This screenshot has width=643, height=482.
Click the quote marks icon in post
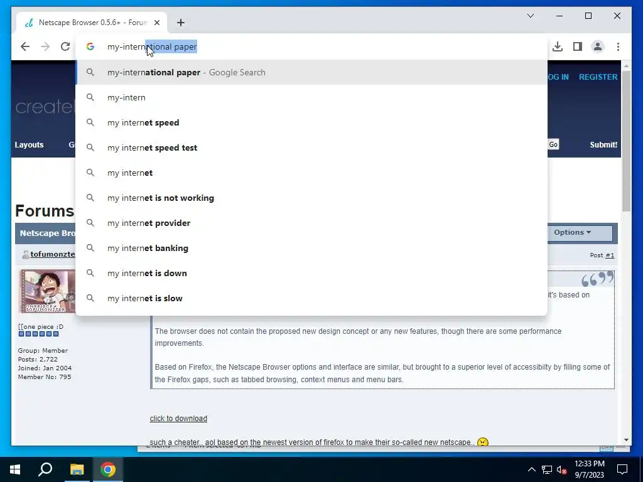598,279
